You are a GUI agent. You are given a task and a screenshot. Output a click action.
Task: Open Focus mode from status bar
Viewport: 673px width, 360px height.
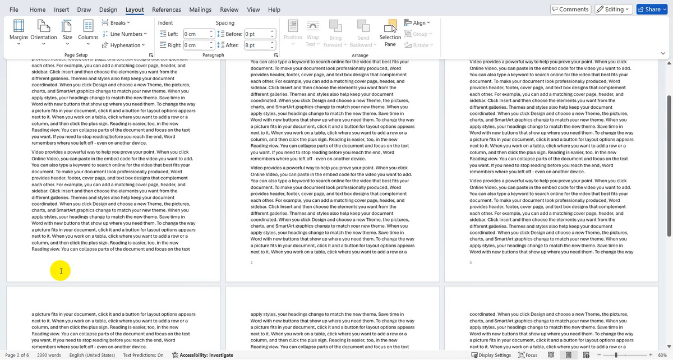point(528,355)
